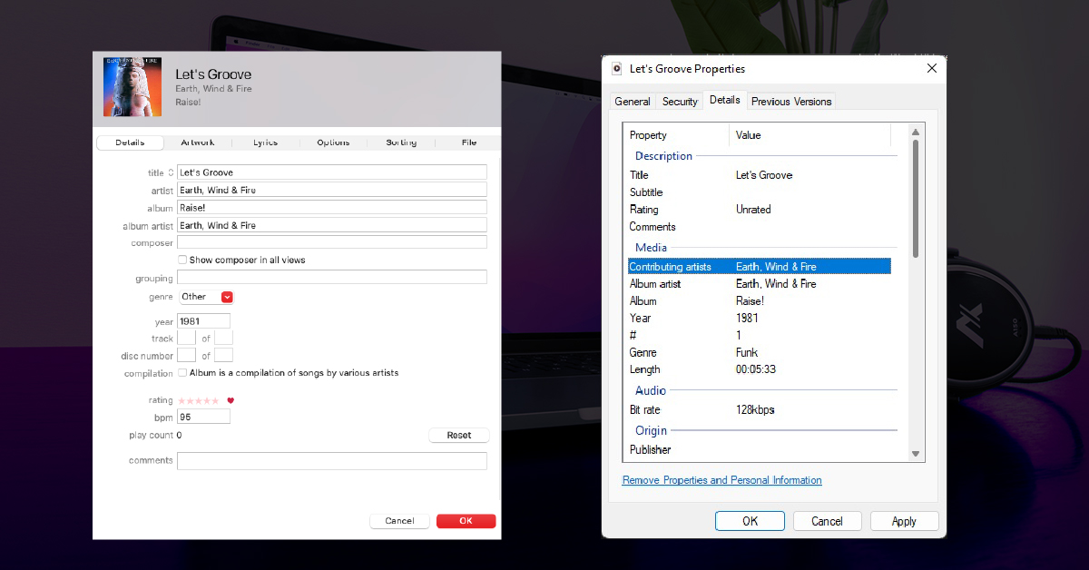1089x570 pixels.
Task: Click Remove Properties and Personal Information link
Action: pyautogui.click(x=721, y=480)
